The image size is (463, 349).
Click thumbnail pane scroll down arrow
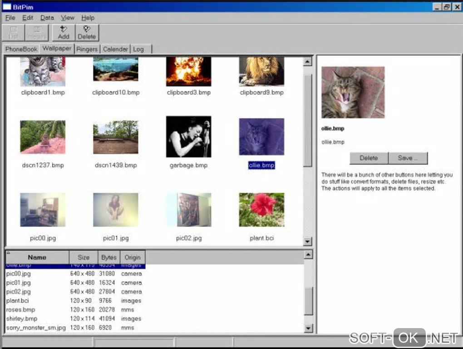307,241
